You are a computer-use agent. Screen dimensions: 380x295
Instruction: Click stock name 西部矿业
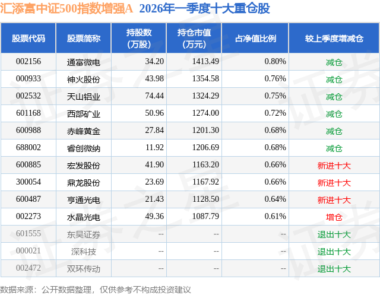[84, 114]
